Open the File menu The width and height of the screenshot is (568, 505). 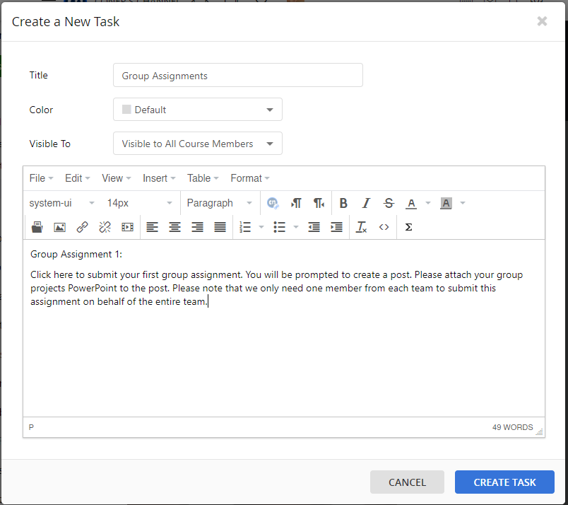point(41,178)
